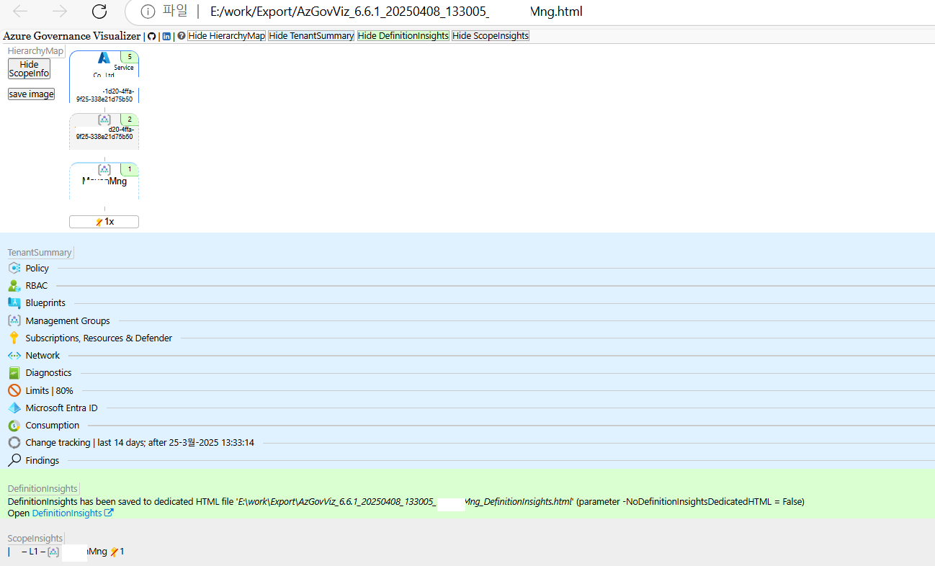Expand the RBAC section

37,286
